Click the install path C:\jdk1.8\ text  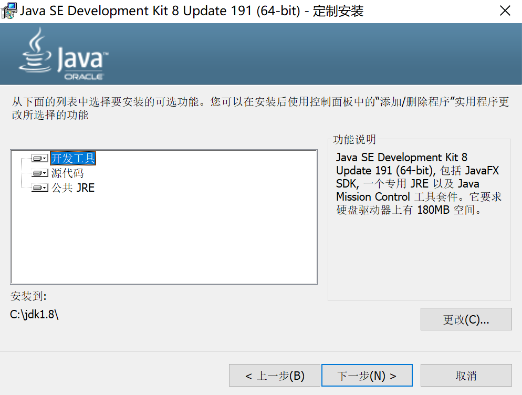(34, 314)
